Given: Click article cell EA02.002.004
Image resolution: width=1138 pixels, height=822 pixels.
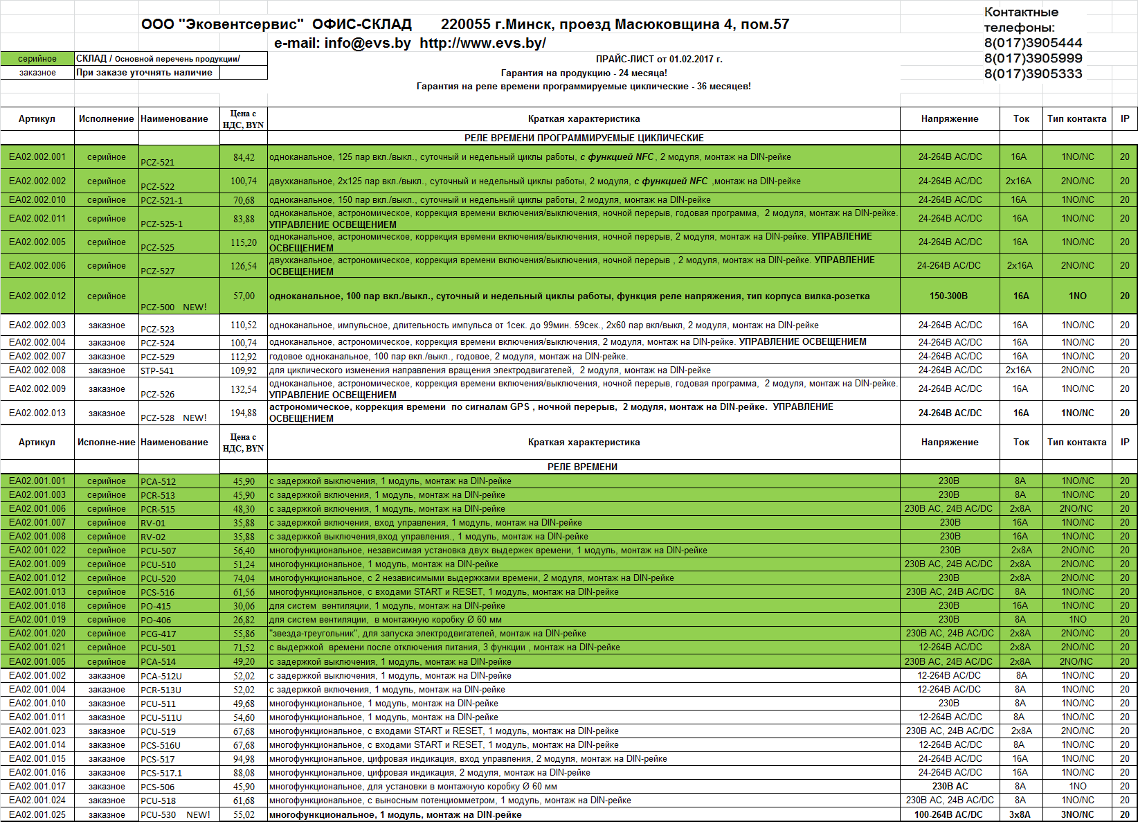Looking at the screenshot, I should (x=37, y=342).
